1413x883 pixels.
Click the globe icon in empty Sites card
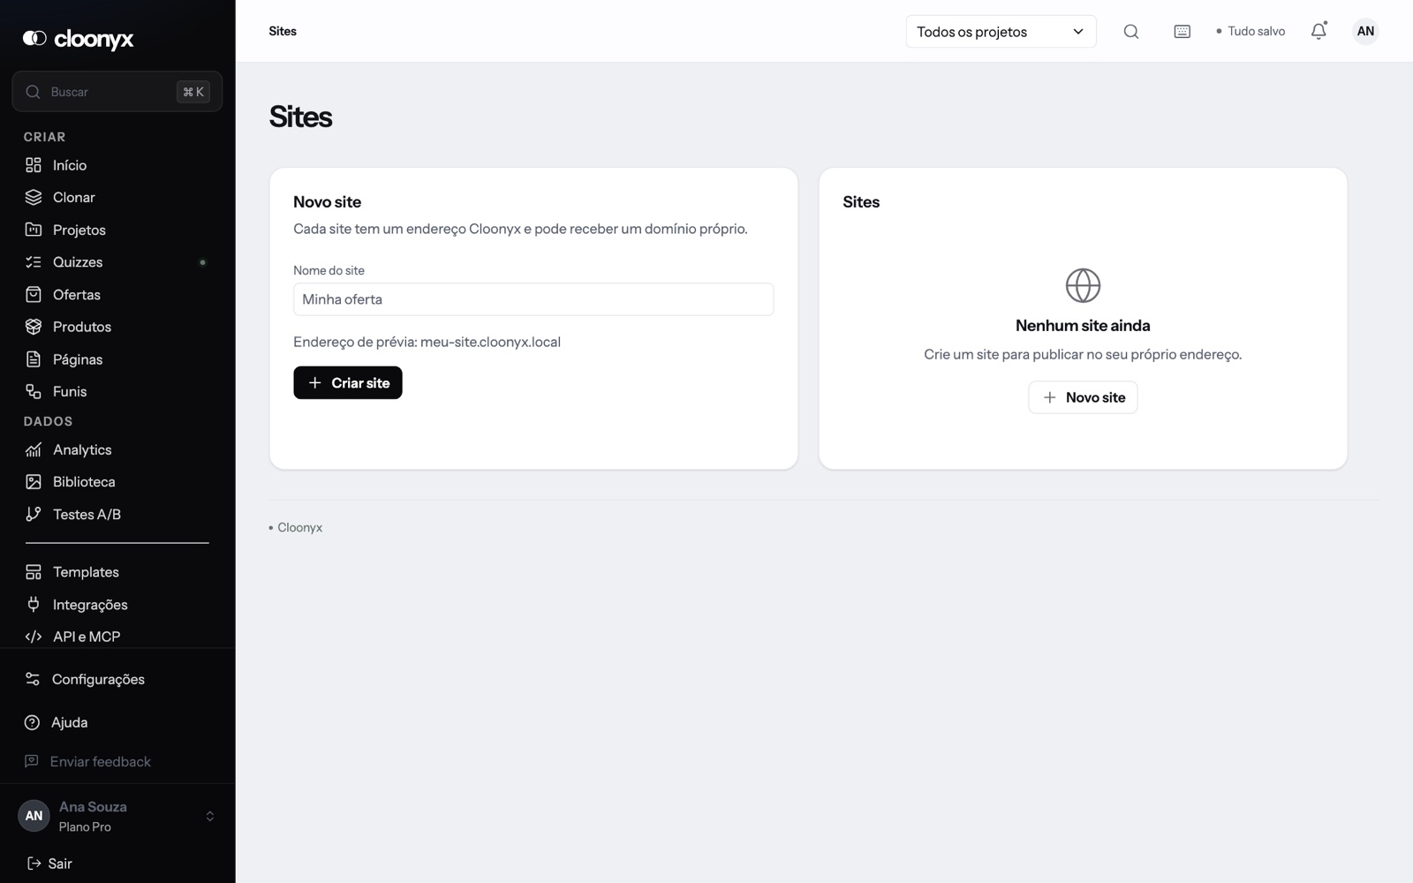(1083, 285)
